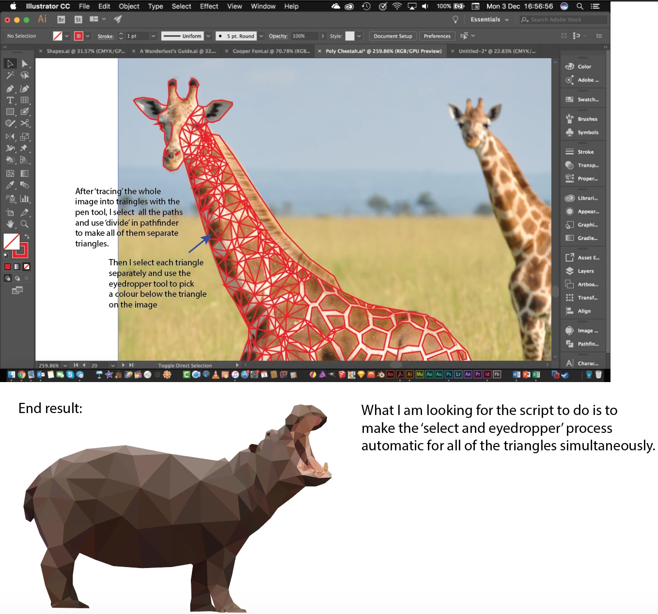Image resolution: width=658 pixels, height=614 pixels.
Task: Set paint mode to solid Color
Action: click(x=7, y=266)
